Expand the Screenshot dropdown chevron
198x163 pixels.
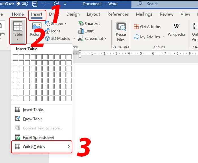(x=106, y=38)
